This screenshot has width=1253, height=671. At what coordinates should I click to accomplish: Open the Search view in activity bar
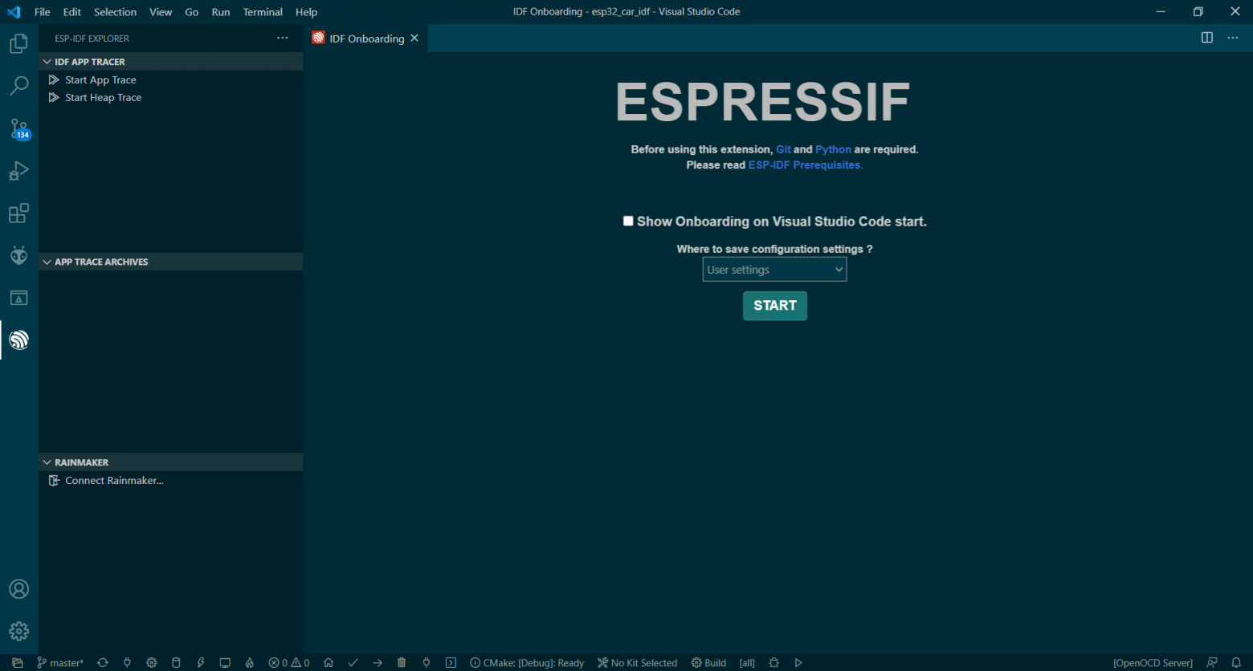18,85
